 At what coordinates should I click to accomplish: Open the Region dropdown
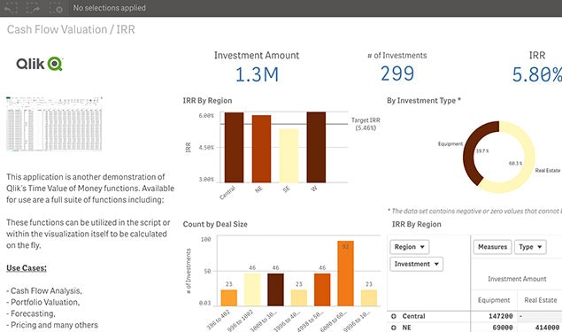click(409, 247)
